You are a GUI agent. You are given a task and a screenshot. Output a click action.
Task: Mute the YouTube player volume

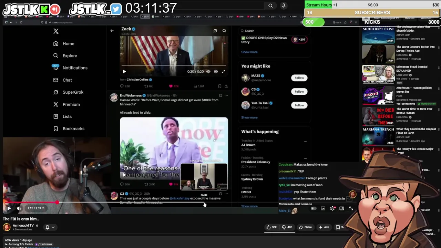pyautogui.click(x=19, y=208)
